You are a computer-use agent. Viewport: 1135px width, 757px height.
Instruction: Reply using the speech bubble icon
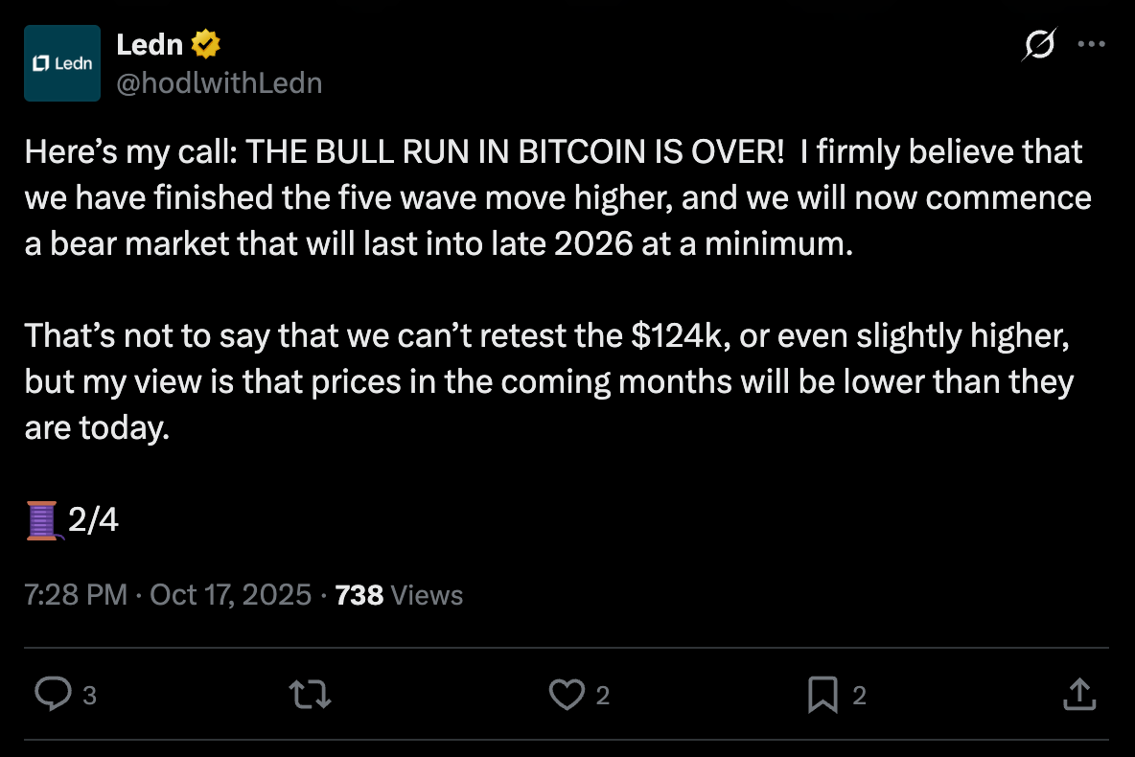[x=55, y=695]
